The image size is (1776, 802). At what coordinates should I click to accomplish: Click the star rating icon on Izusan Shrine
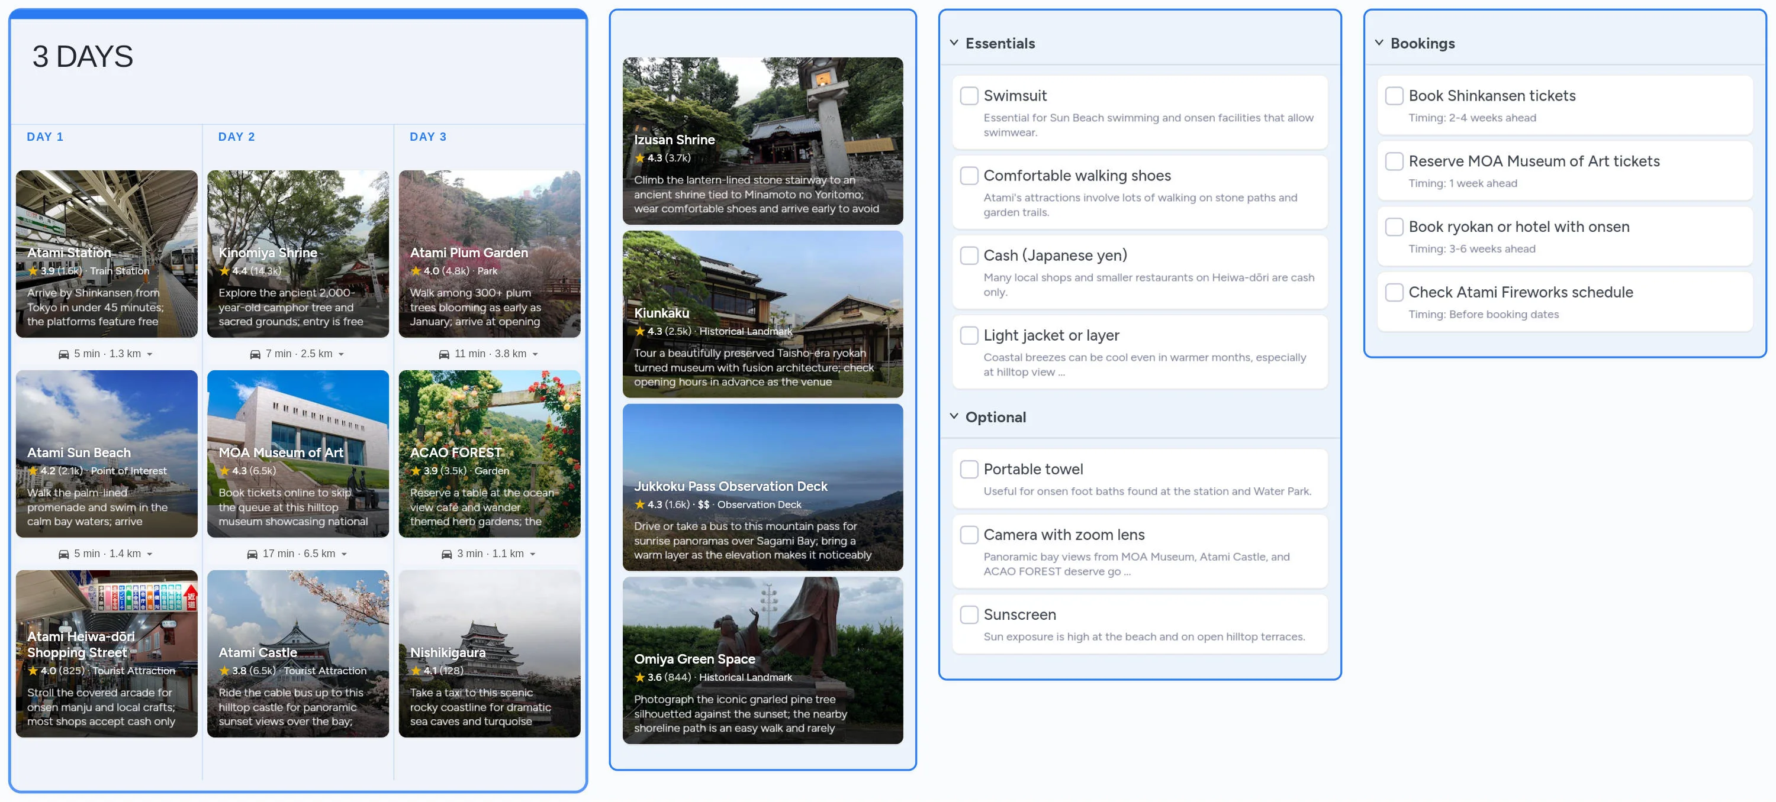[x=640, y=158]
